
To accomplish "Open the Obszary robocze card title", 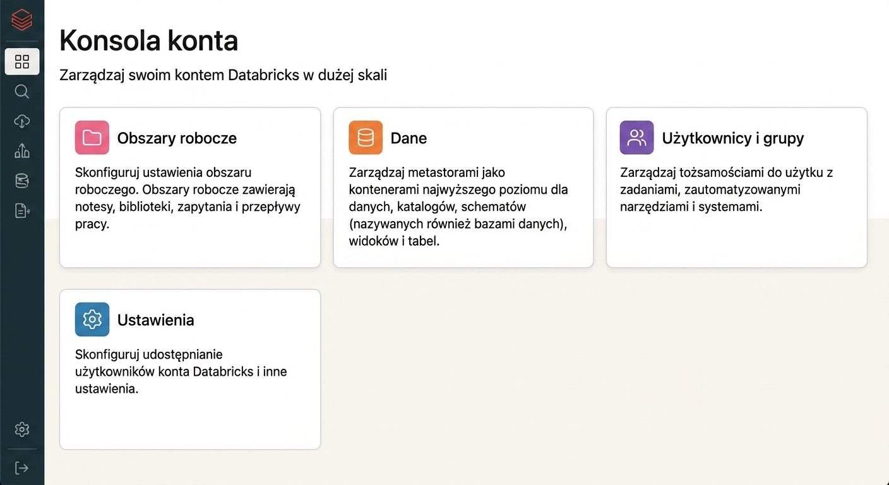I will pyautogui.click(x=177, y=138).
